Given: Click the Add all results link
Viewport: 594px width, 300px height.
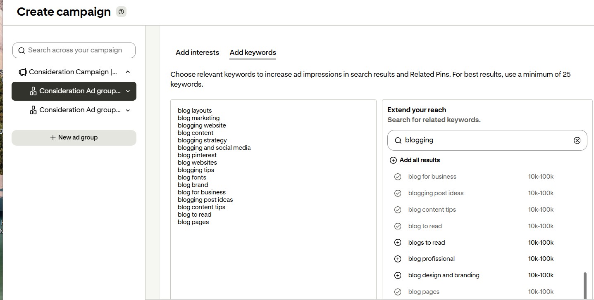Looking at the screenshot, I should pos(420,160).
